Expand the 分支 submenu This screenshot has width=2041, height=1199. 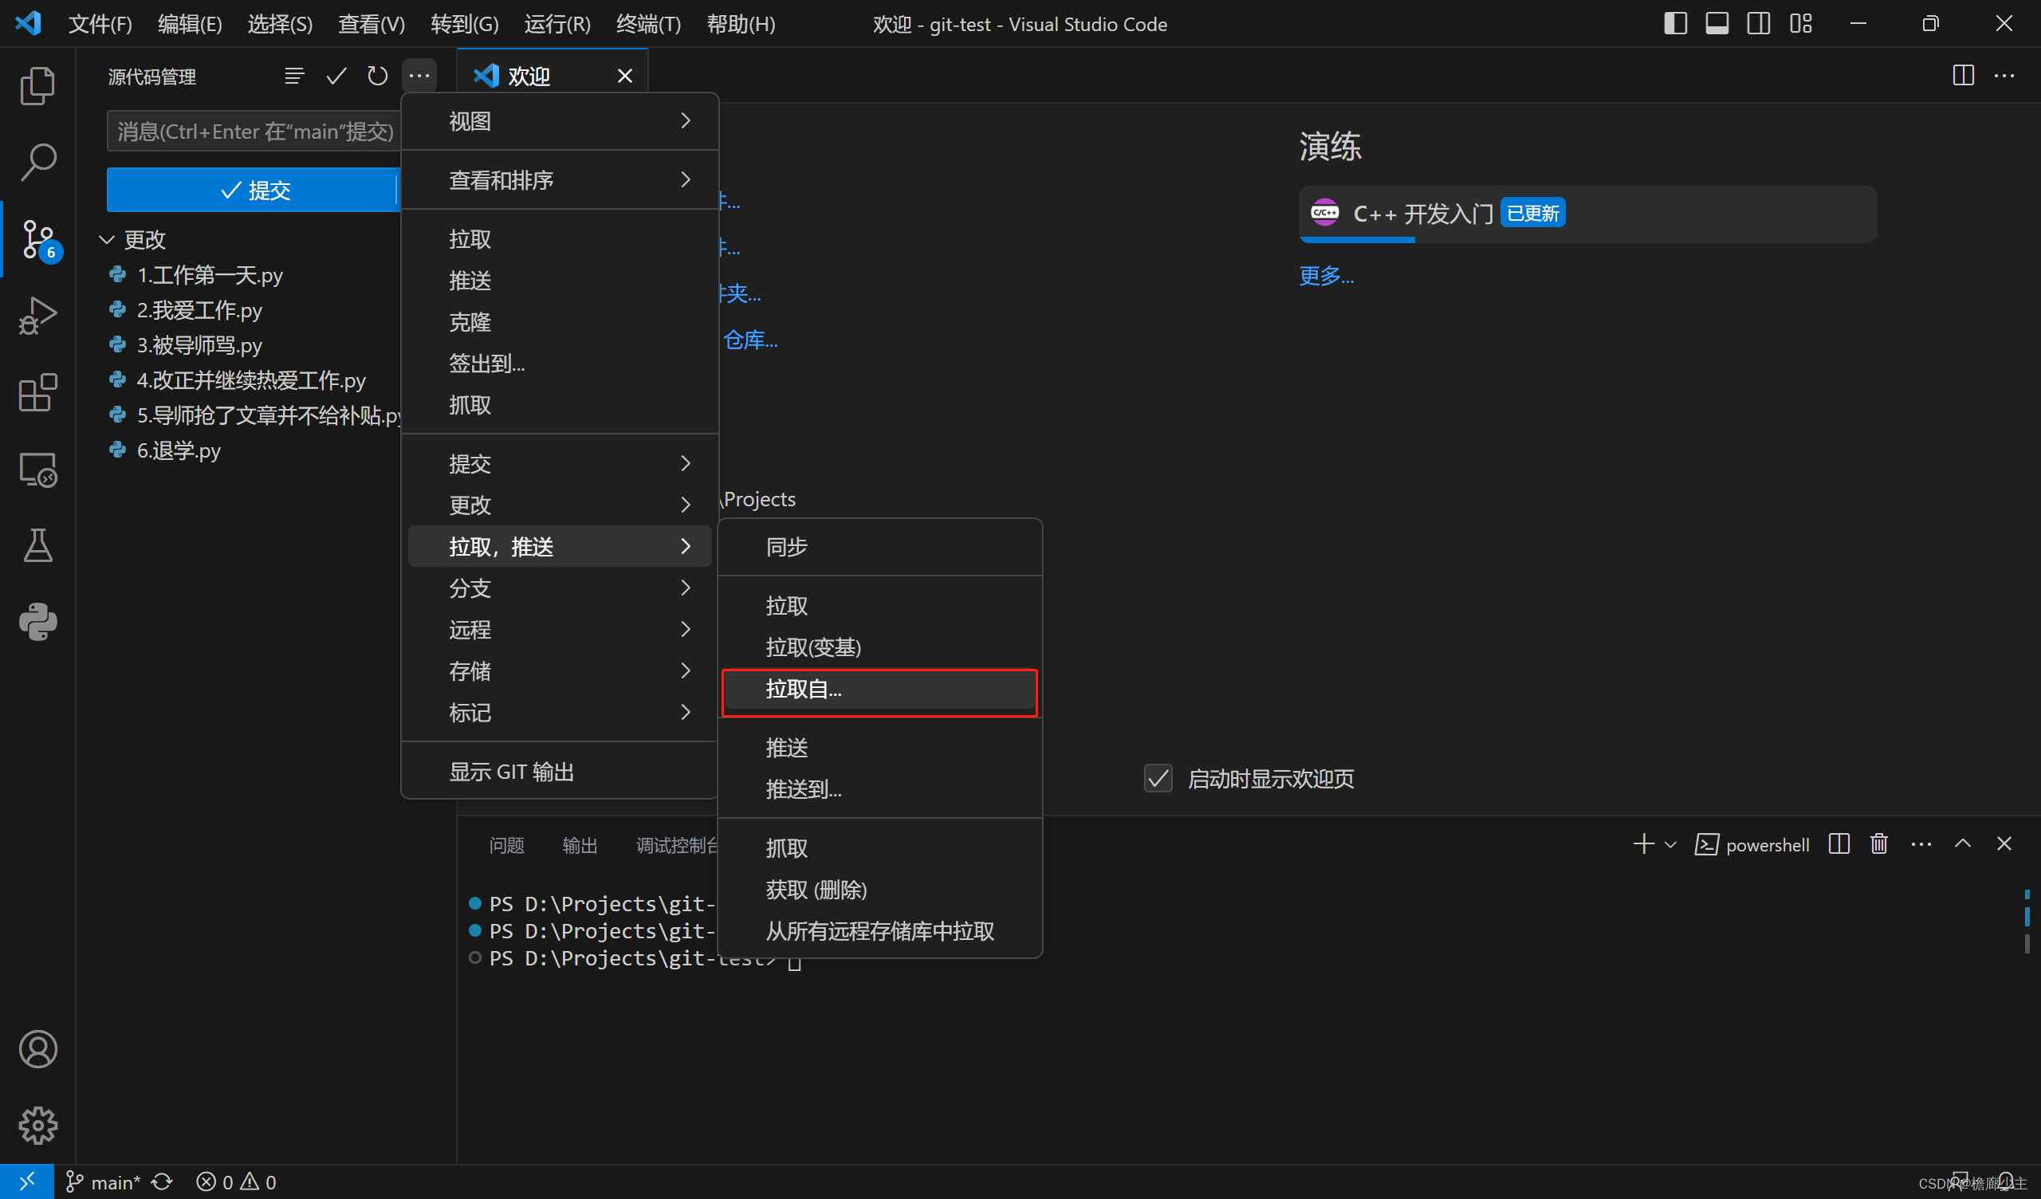tap(560, 588)
